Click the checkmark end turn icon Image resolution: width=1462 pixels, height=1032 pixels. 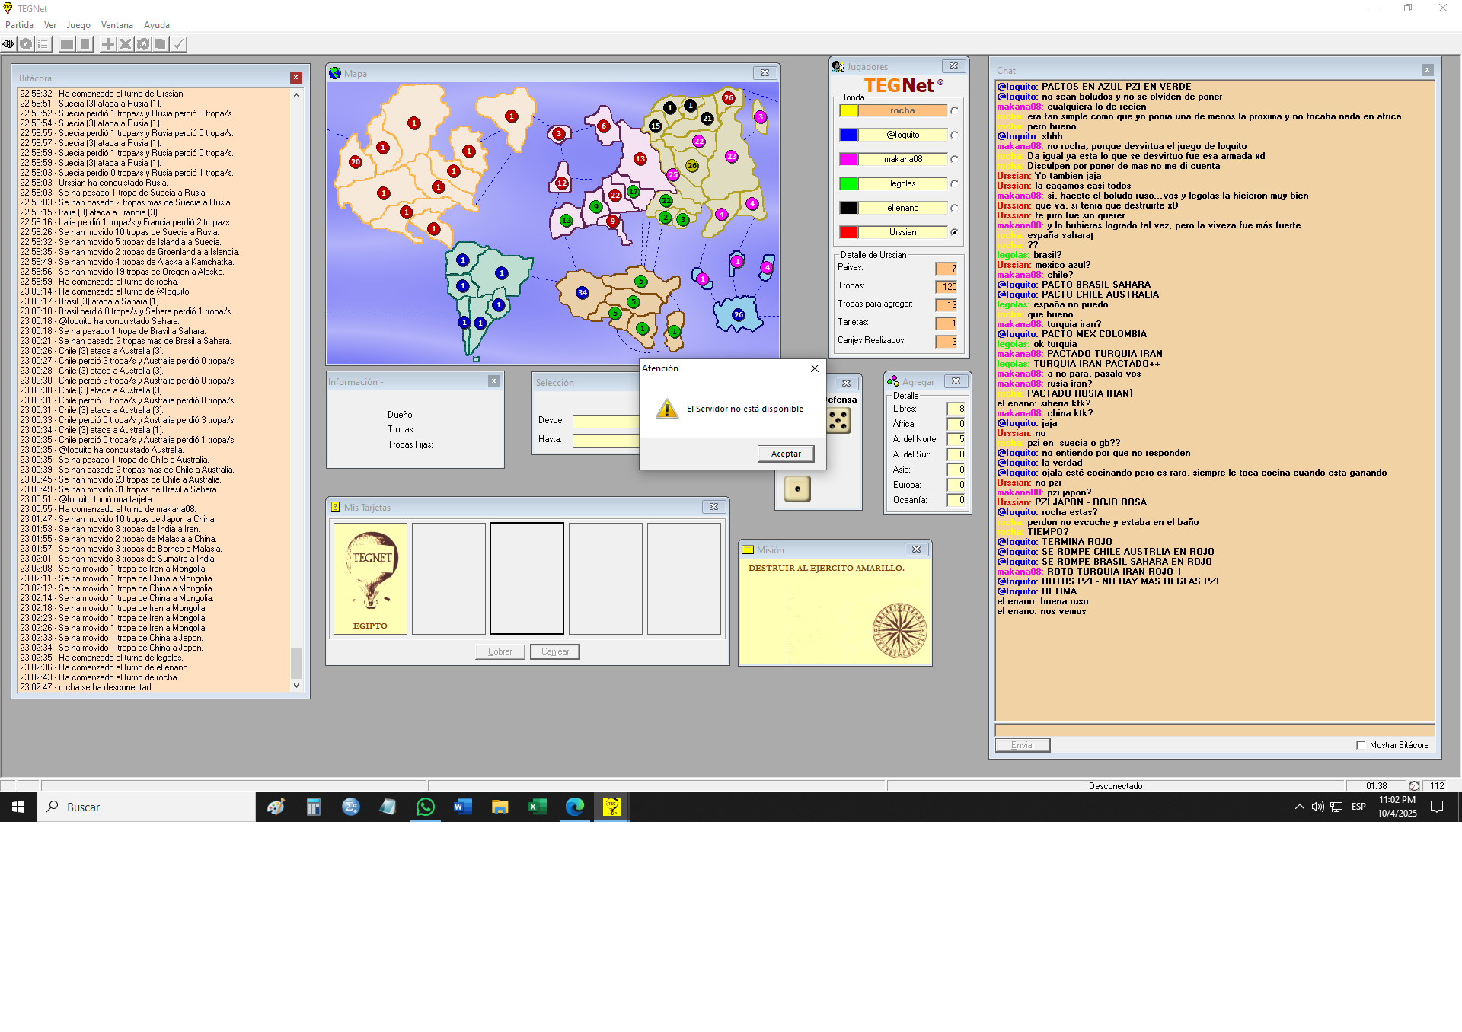[178, 44]
